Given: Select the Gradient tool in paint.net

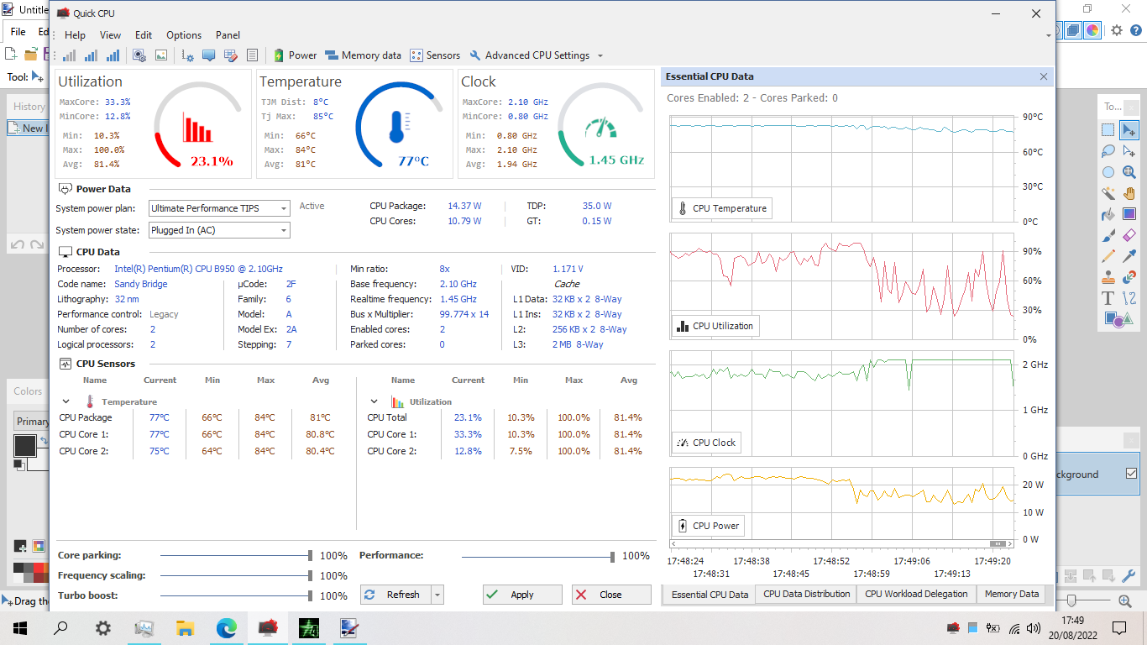Looking at the screenshot, I should click(1129, 214).
